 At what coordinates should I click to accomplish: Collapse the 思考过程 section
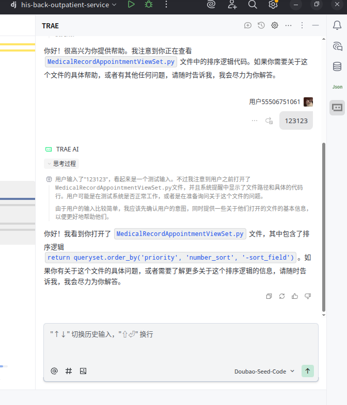[x=61, y=164]
